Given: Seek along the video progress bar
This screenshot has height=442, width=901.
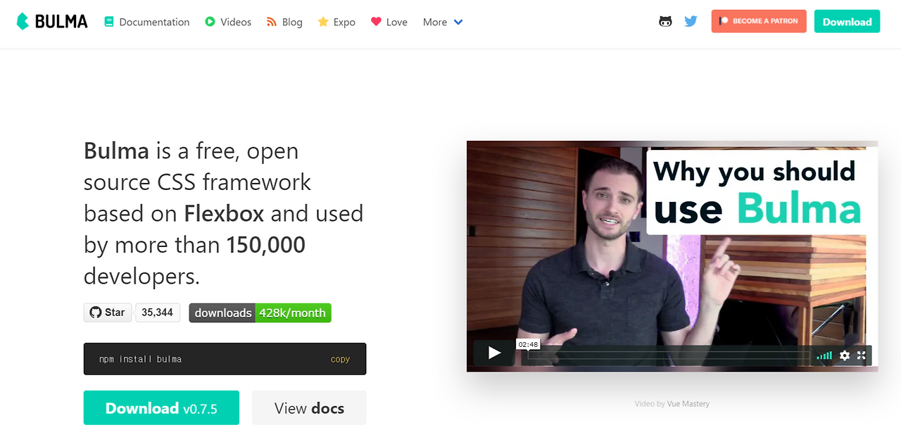Looking at the screenshot, I should coord(669,355).
